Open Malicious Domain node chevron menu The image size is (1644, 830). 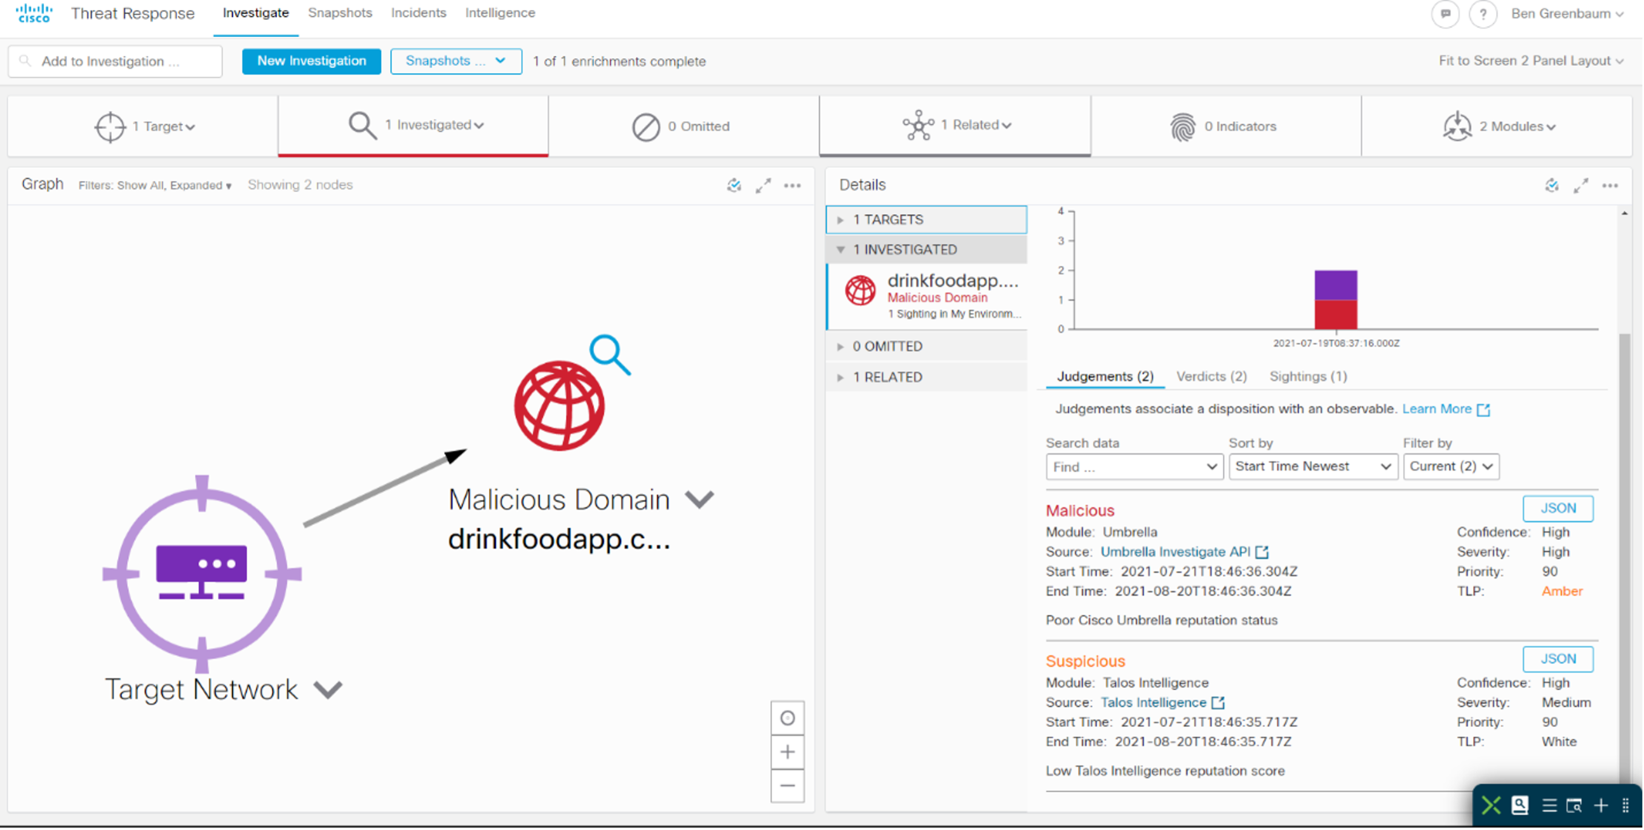pos(699,499)
